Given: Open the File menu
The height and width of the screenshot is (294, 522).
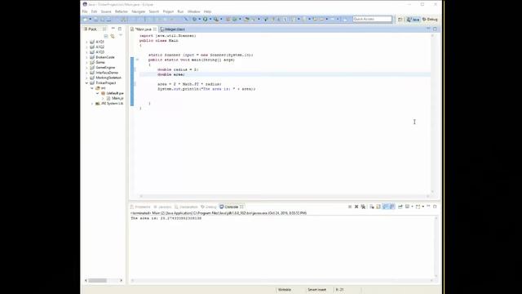Looking at the screenshot, I should pos(85,11).
